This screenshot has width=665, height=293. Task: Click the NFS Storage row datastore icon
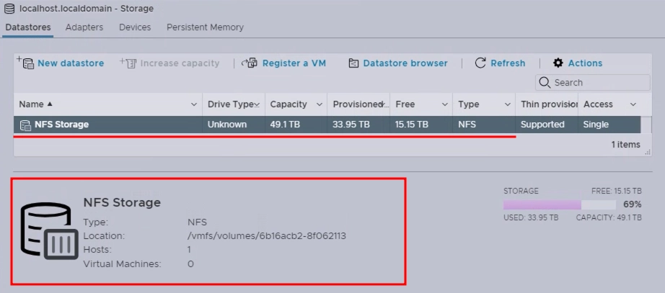coord(25,125)
